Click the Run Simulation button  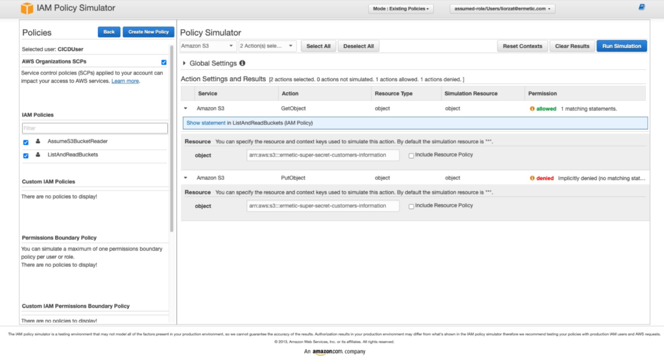click(x=622, y=46)
